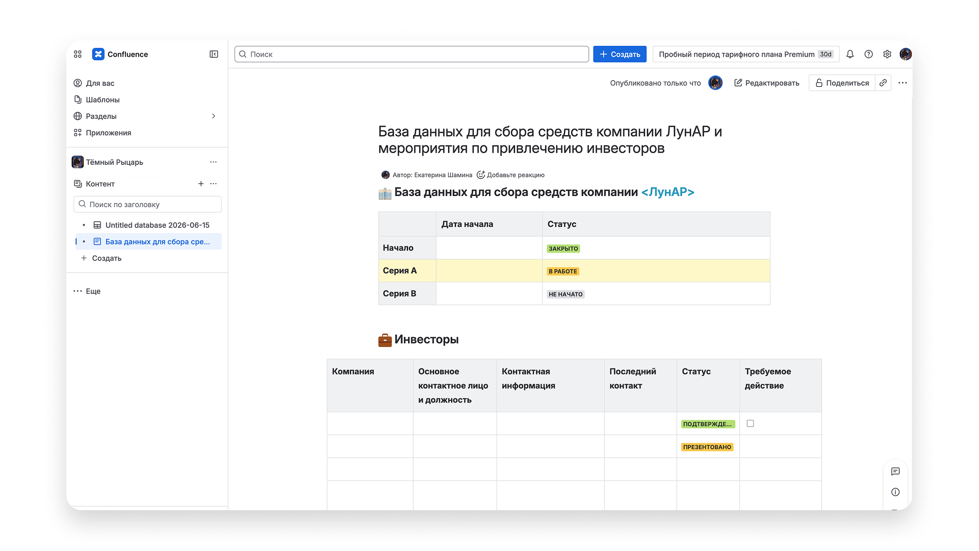Click the Начало row header cell
This screenshot has height=551, width=979.
[407, 248]
